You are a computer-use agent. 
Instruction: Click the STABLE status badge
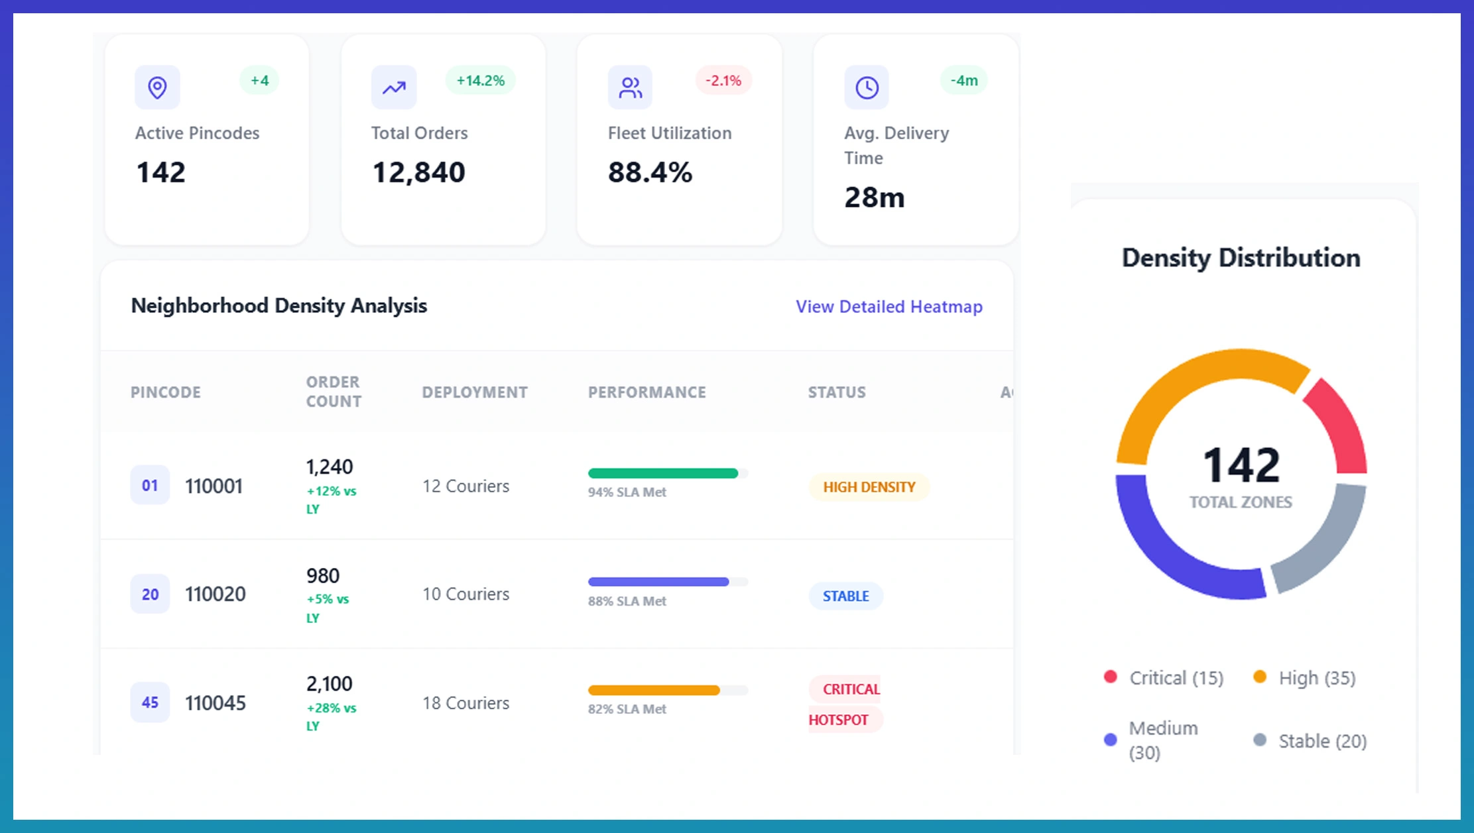point(845,596)
